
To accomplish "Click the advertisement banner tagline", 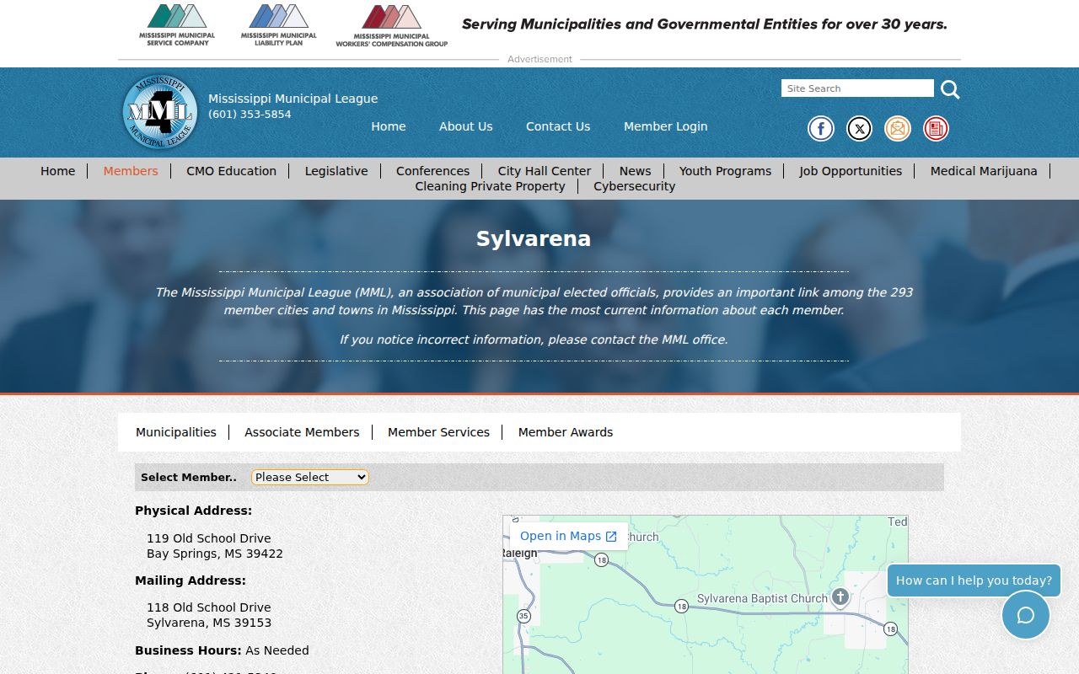I will coord(705,24).
